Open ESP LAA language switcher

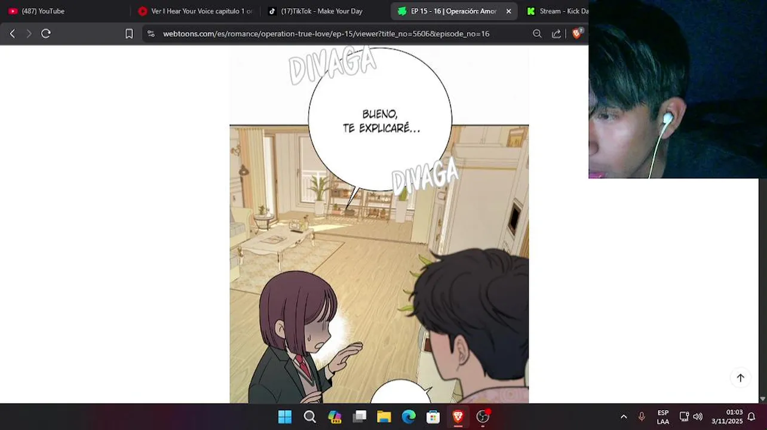point(663,417)
